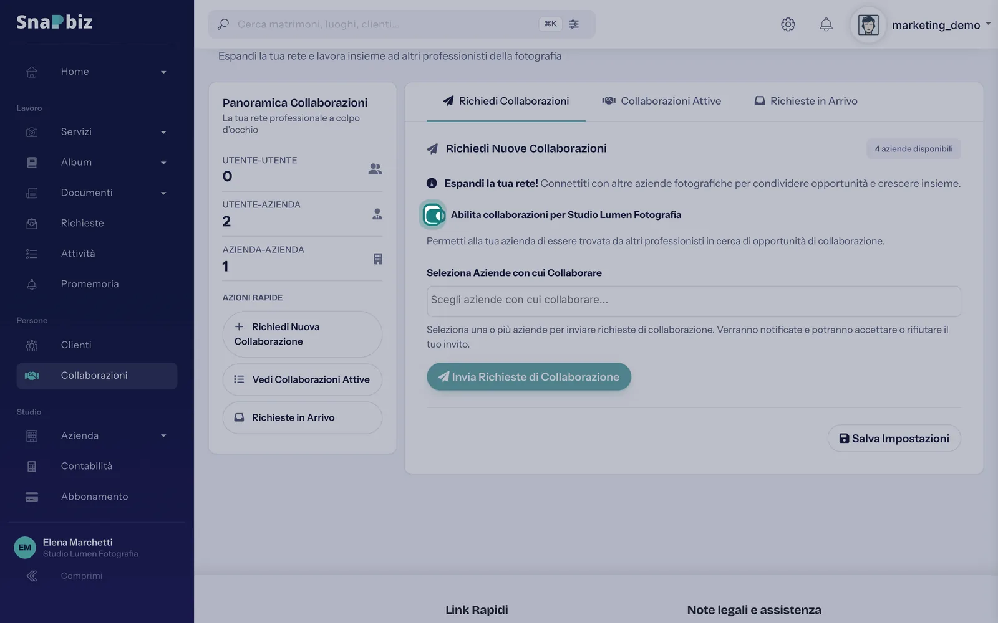Click Richiedi Nuova Collaborazione quick action
Screen dimensions: 998x623
pyautogui.click(x=302, y=335)
